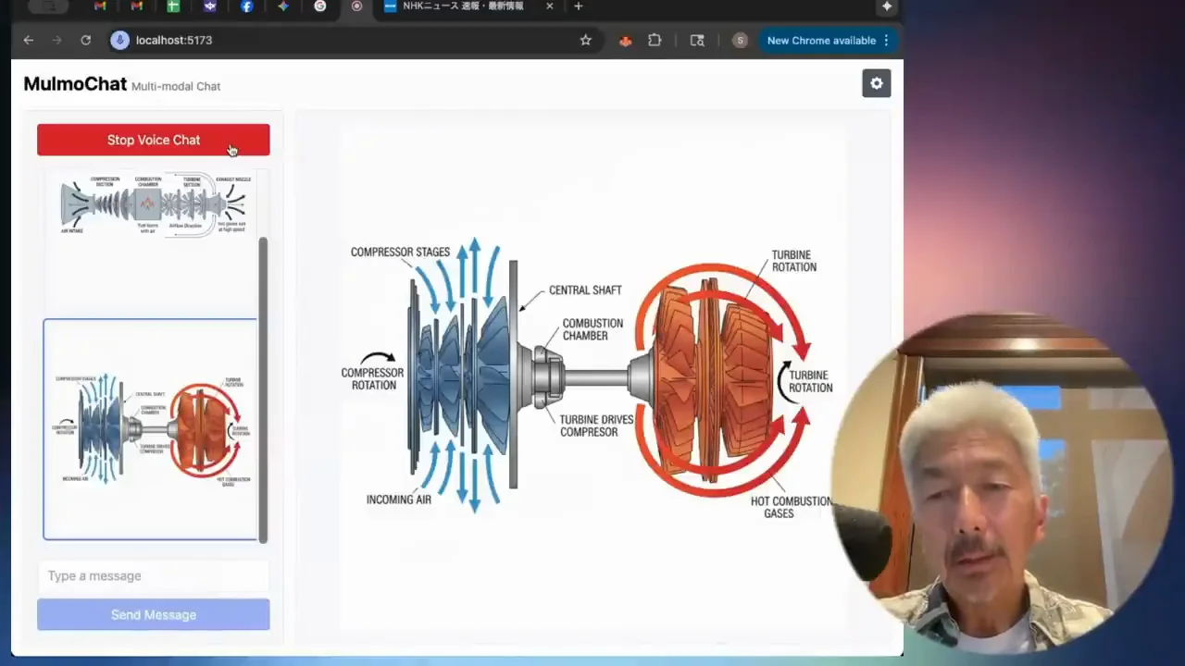Image resolution: width=1185 pixels, height=666 pixels.
Task: Switch to the purple icon tab
Action: pos(210,6)
